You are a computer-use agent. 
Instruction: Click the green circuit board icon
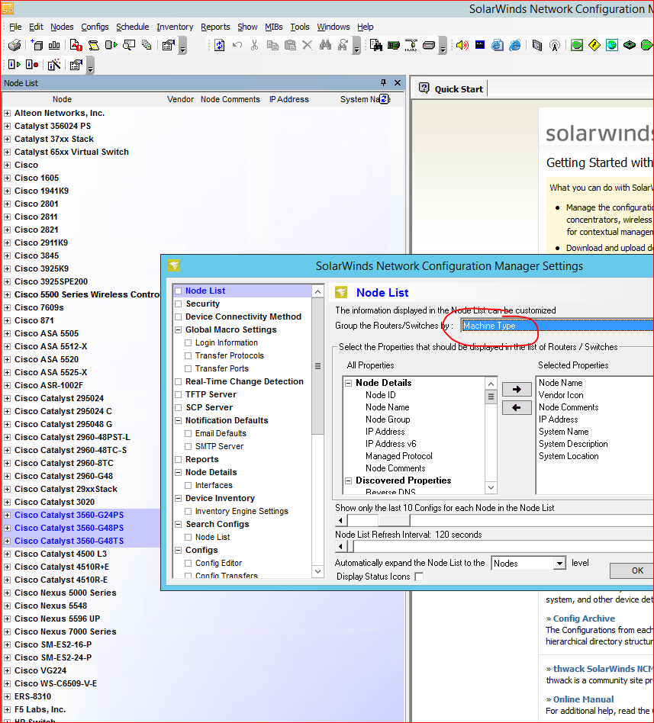click(x=394, y=45)
